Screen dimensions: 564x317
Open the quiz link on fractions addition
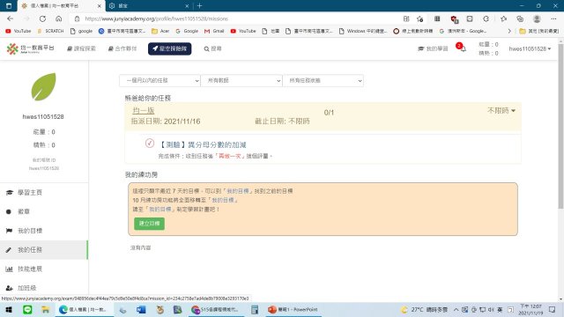pos(203,144)
